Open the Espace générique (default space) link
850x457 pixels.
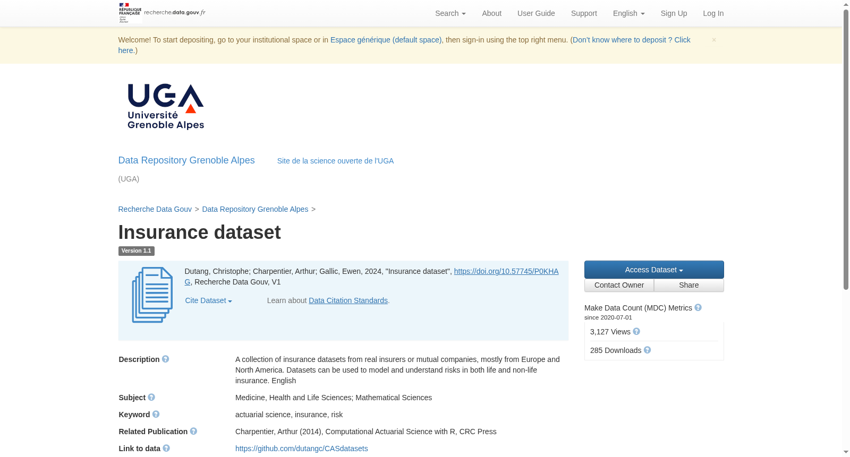click(386, 40)
